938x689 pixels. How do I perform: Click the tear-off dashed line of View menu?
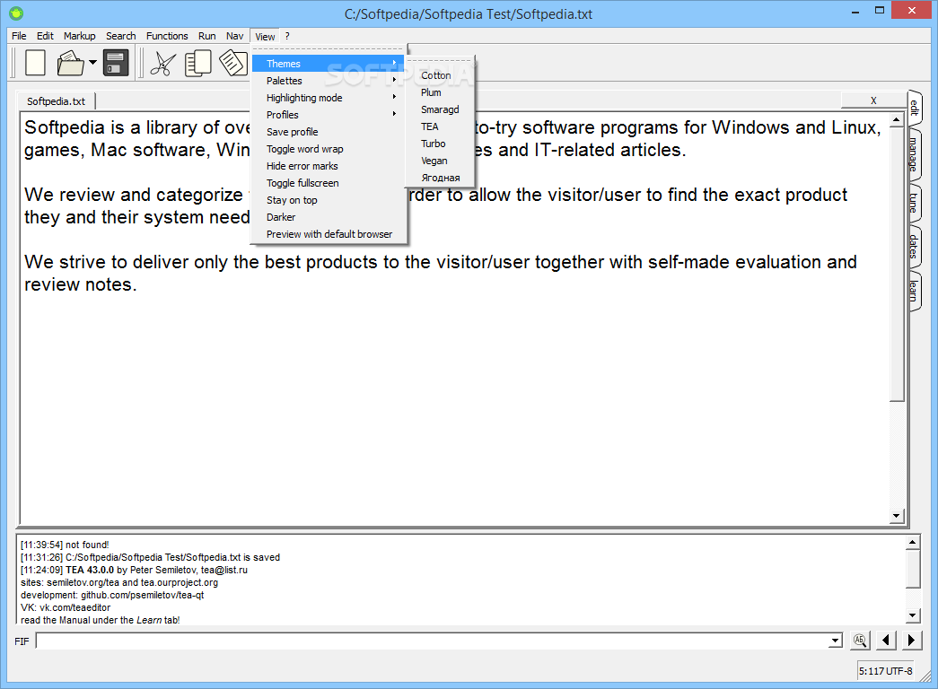click(x=328, y=49)
